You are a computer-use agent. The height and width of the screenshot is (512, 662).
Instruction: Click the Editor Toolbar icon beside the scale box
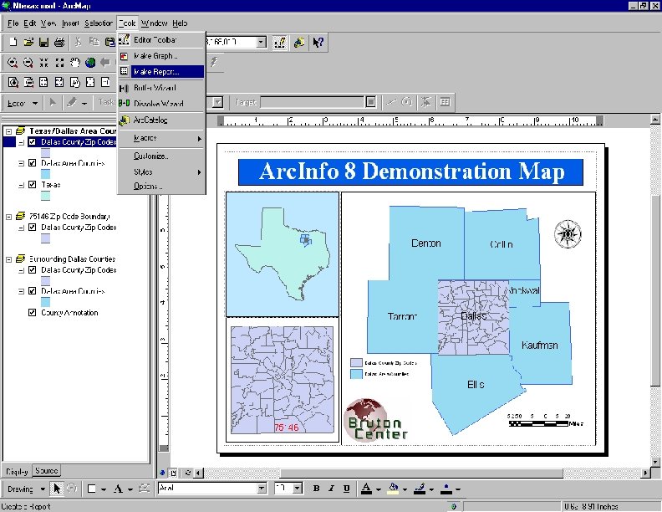279,42
